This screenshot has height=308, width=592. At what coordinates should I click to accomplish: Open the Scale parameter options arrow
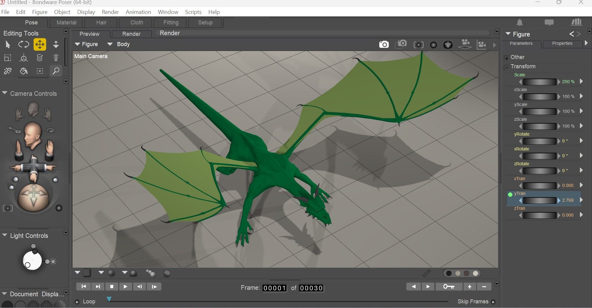tap(581, 81)
